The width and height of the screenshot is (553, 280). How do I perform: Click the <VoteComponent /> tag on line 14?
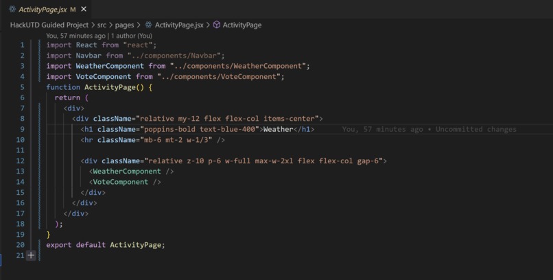pyautogui.click(x=125, y=182)
